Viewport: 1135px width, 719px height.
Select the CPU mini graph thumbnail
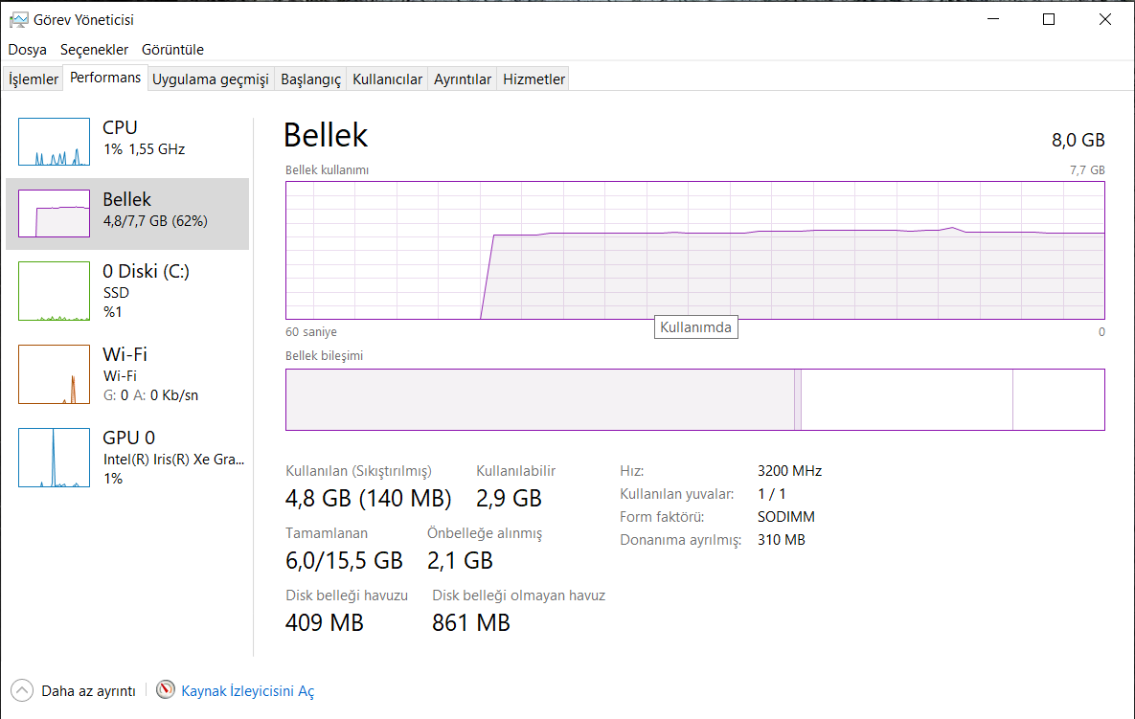pyautogui.click(x=54, y=142)
